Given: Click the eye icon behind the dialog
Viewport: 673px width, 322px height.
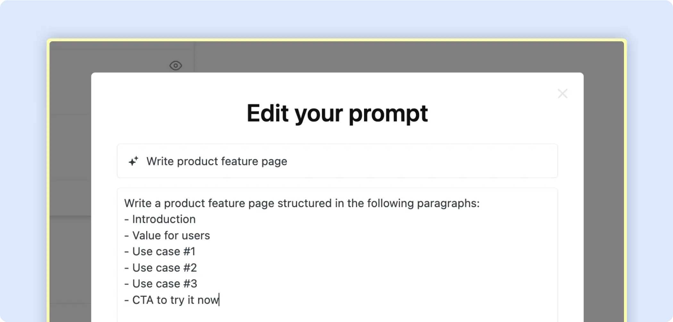Looking at the screenshot, I should click(176, 66).
